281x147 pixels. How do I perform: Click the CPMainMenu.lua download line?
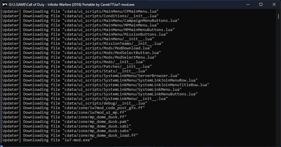(80, 11)
